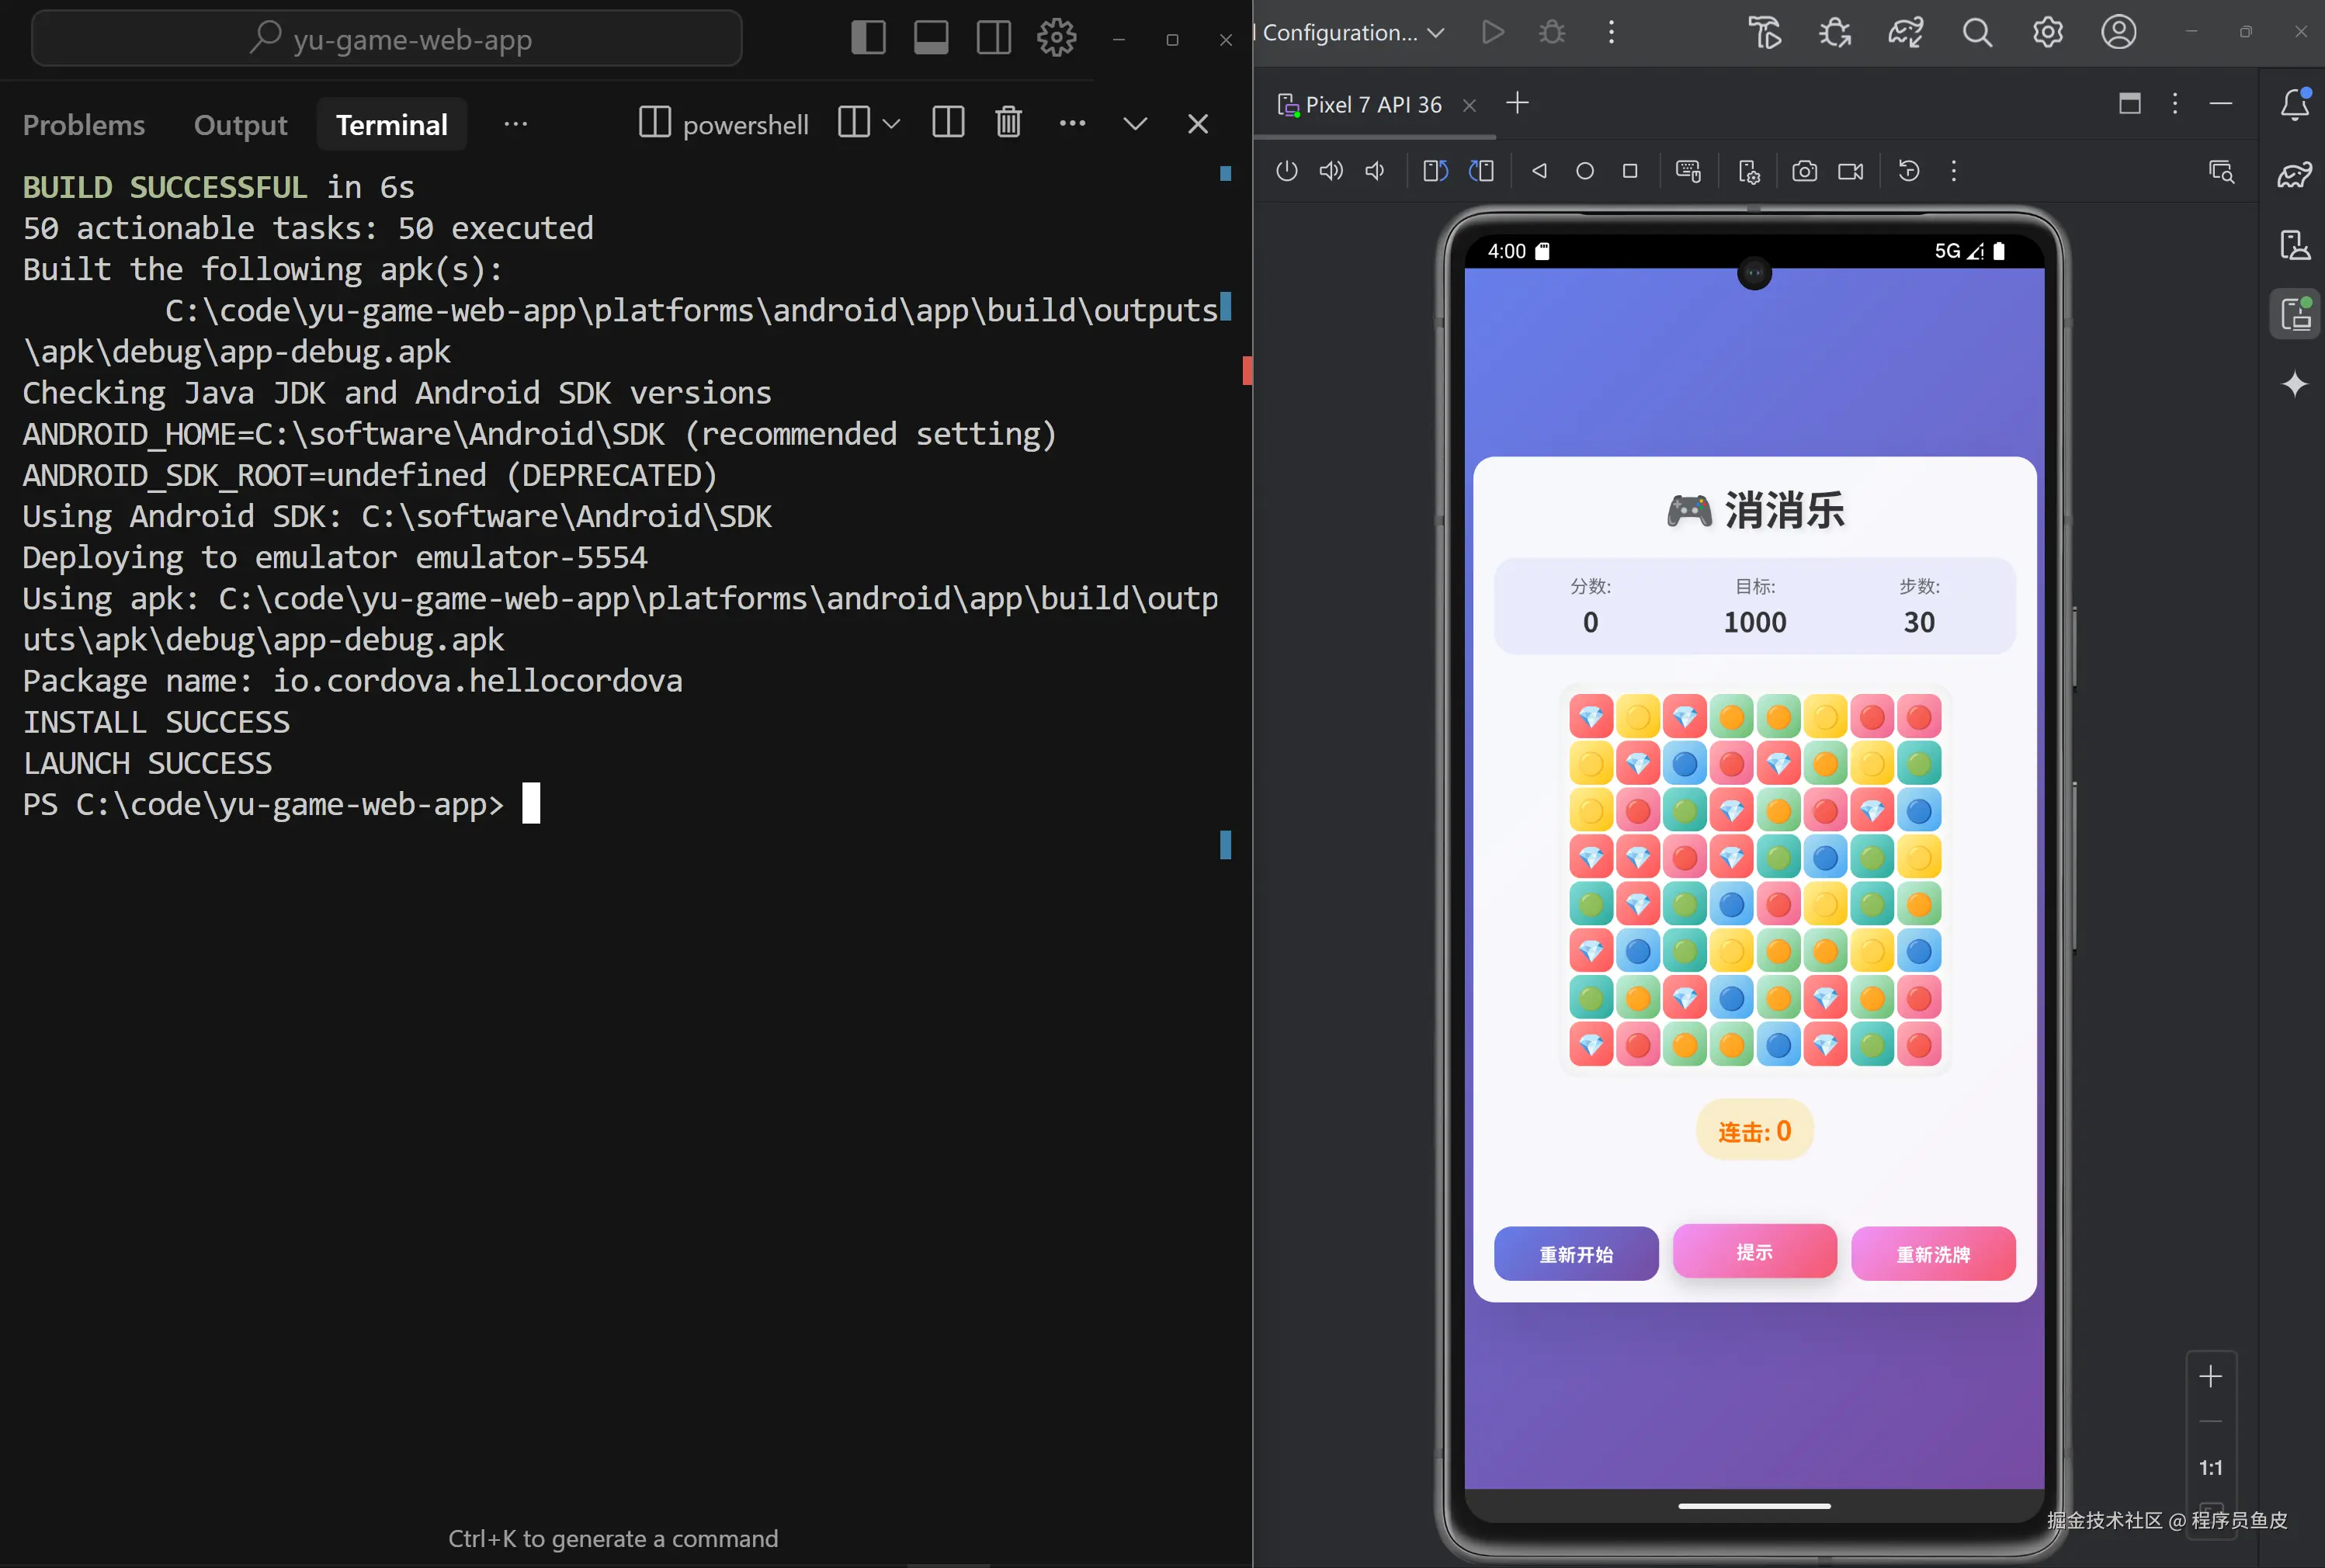Toggle the secondary sidebar layout icon

pos(993,38)
